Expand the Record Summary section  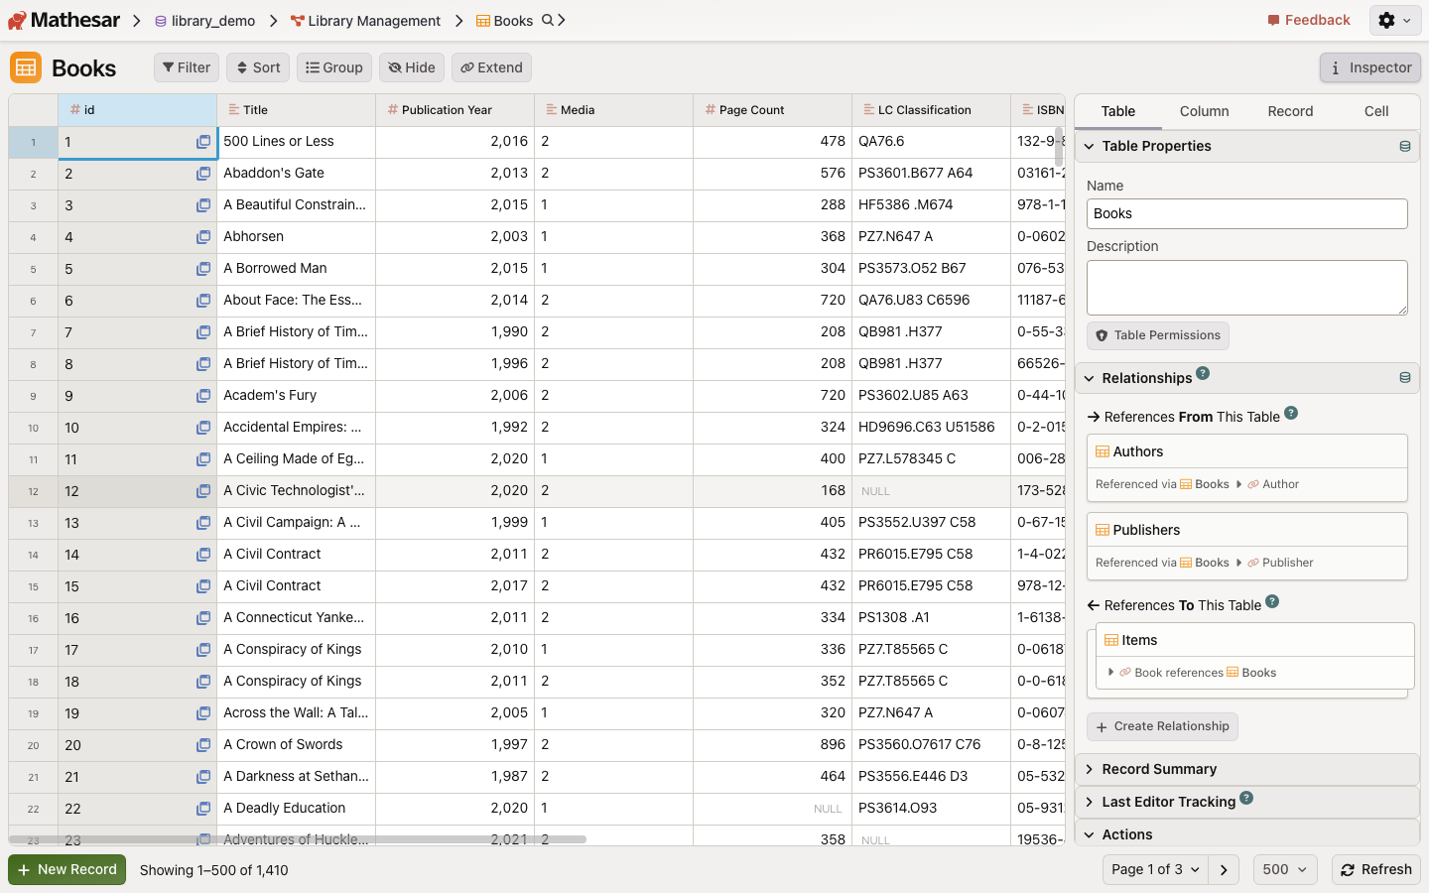coord(1246,769)
